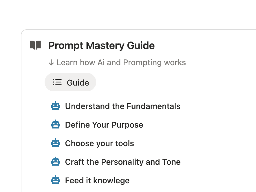This screenshot has width=256, height=192.
Task: Click the down arrow before the subtitle text
Action: click(52, 62)
